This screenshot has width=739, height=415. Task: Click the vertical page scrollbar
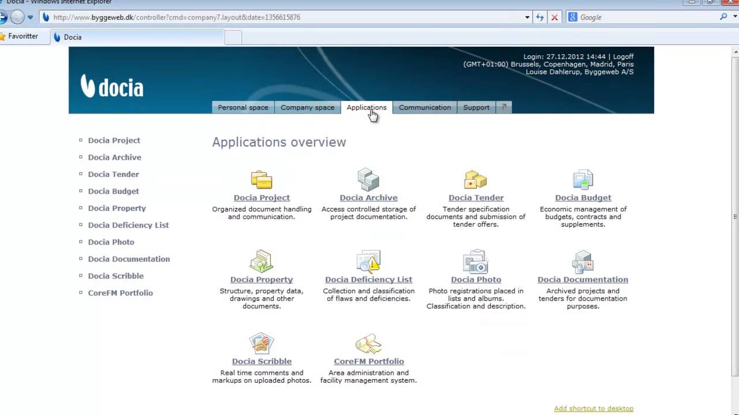735,217
